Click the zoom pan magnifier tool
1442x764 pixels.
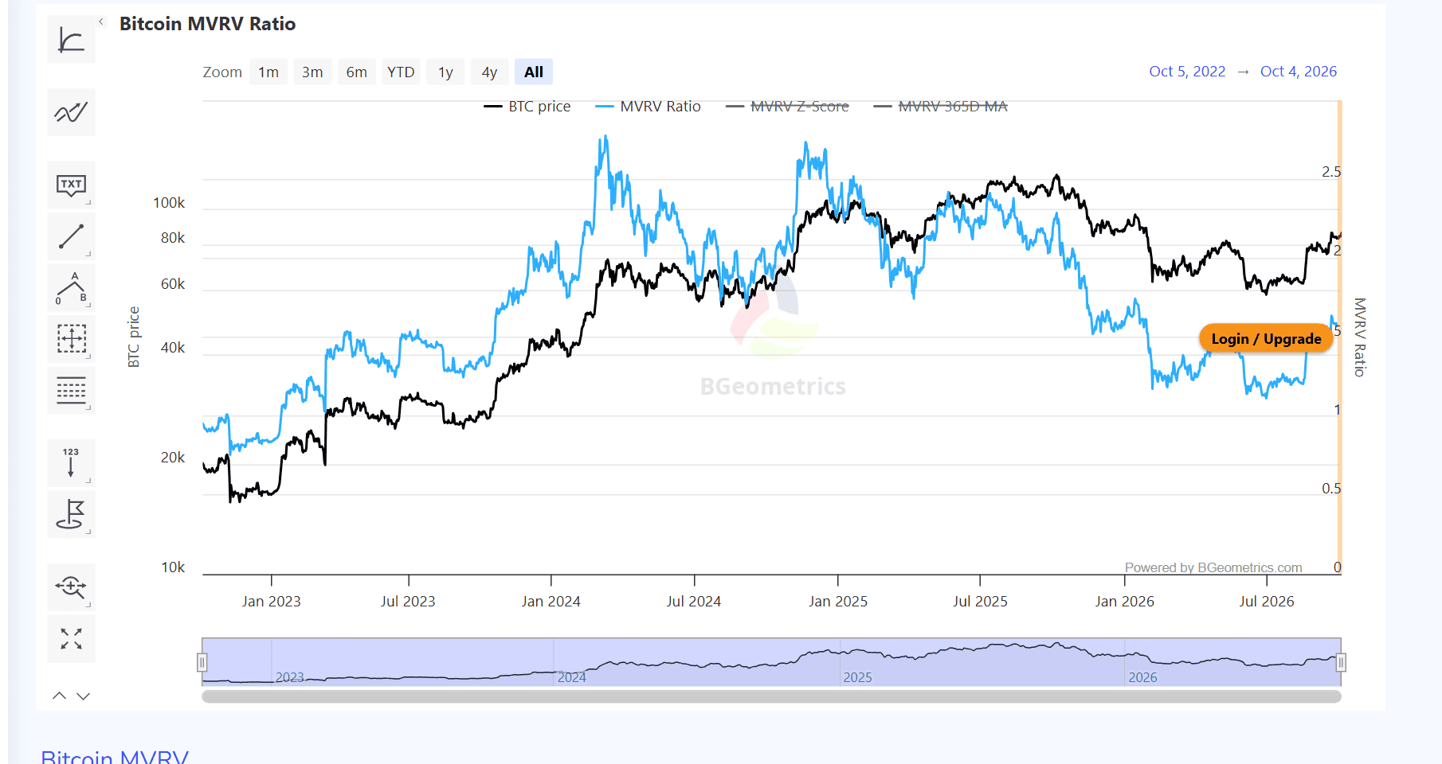point(71,587)
